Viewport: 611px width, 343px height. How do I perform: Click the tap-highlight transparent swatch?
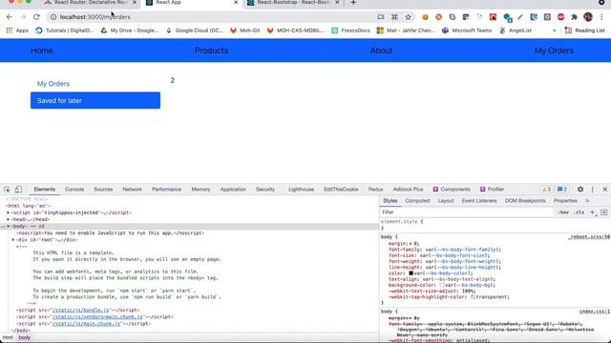pos(473,296)
